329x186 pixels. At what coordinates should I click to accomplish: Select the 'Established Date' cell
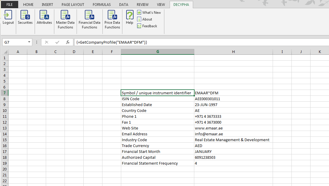[x=158, y=105]
